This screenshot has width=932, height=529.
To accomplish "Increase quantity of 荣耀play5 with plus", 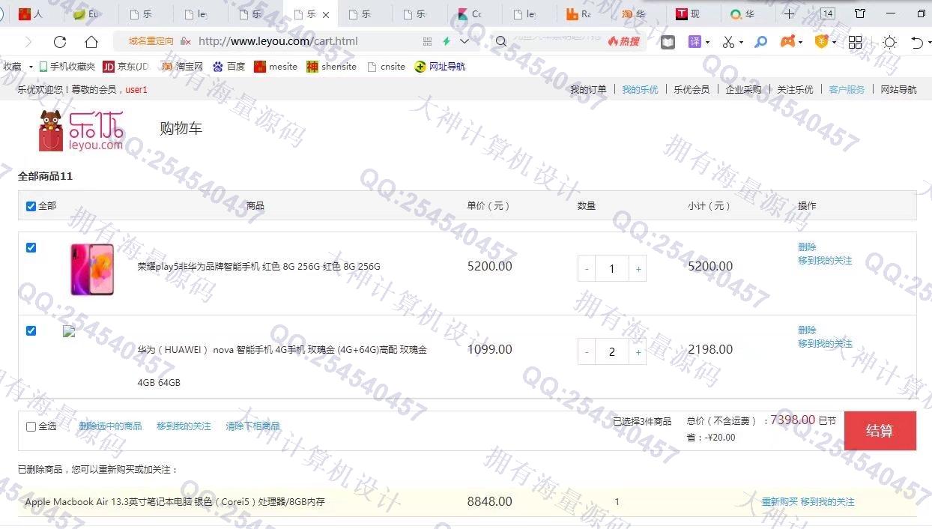I will click(x=638, y=269).
